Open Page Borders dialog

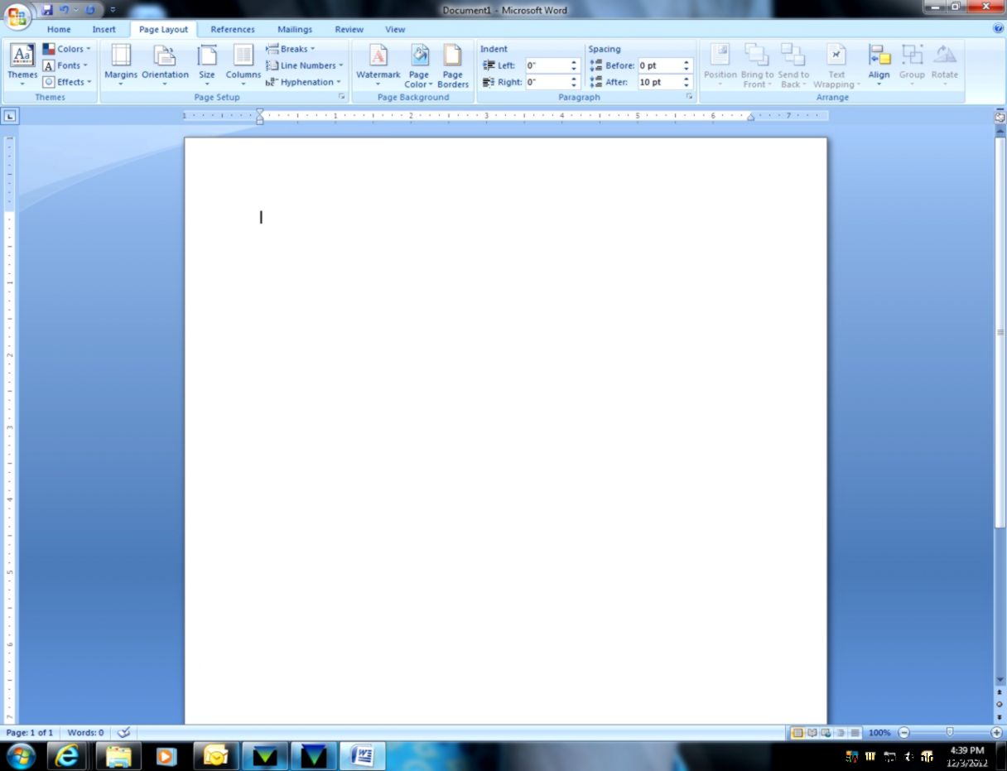[453, 65]
